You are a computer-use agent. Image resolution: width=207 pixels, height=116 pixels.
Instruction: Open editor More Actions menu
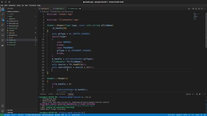coord(204,9)
